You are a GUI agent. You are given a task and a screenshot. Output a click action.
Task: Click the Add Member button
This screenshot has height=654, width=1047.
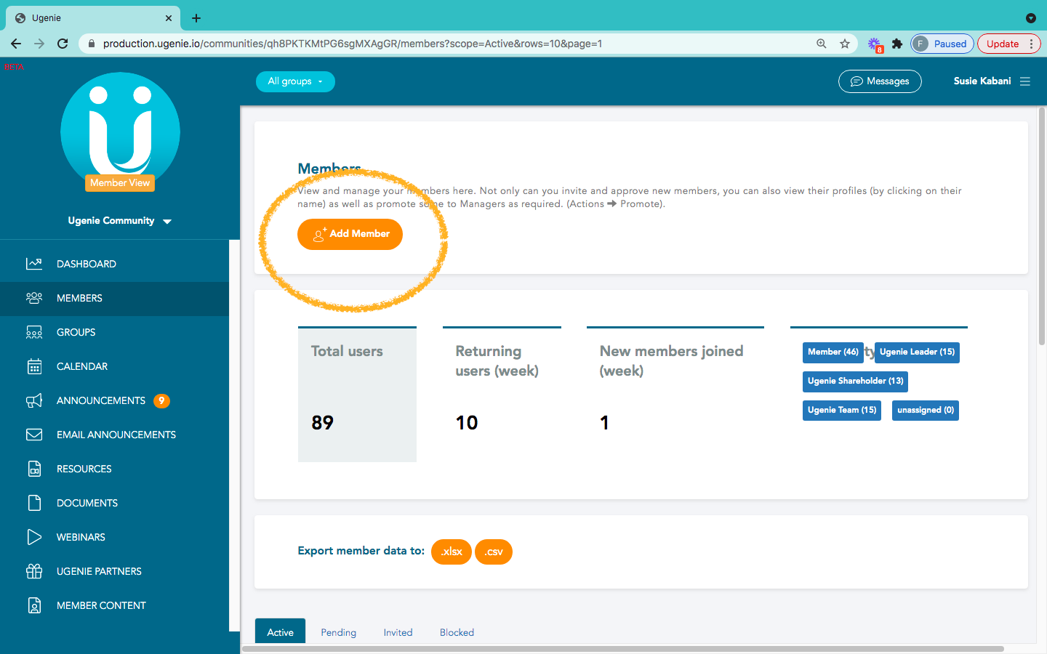[x=350, y=234]
